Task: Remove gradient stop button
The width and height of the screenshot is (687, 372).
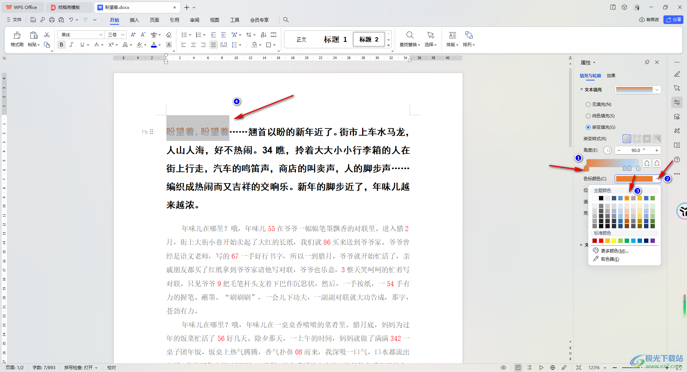Action: click(x=657, y=163)
